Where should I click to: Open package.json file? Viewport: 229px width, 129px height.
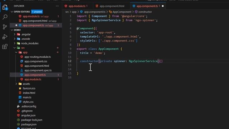pyautogui.click(x=29, y=124)
